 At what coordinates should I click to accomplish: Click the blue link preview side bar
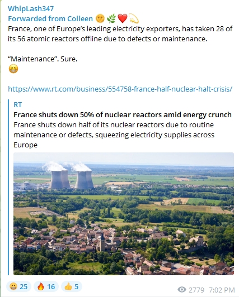8,187
